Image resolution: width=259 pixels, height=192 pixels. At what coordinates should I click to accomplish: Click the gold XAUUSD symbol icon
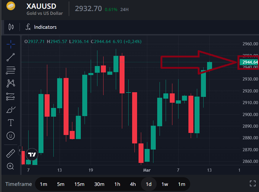click(11, 6)
